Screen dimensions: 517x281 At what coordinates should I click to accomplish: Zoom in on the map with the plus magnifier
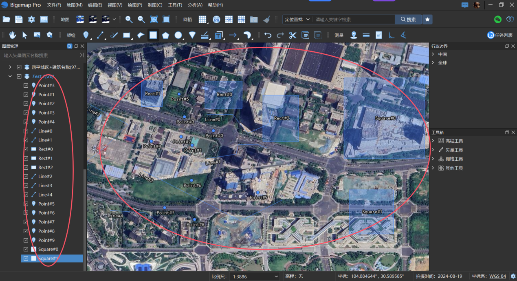tap(129, 19)
